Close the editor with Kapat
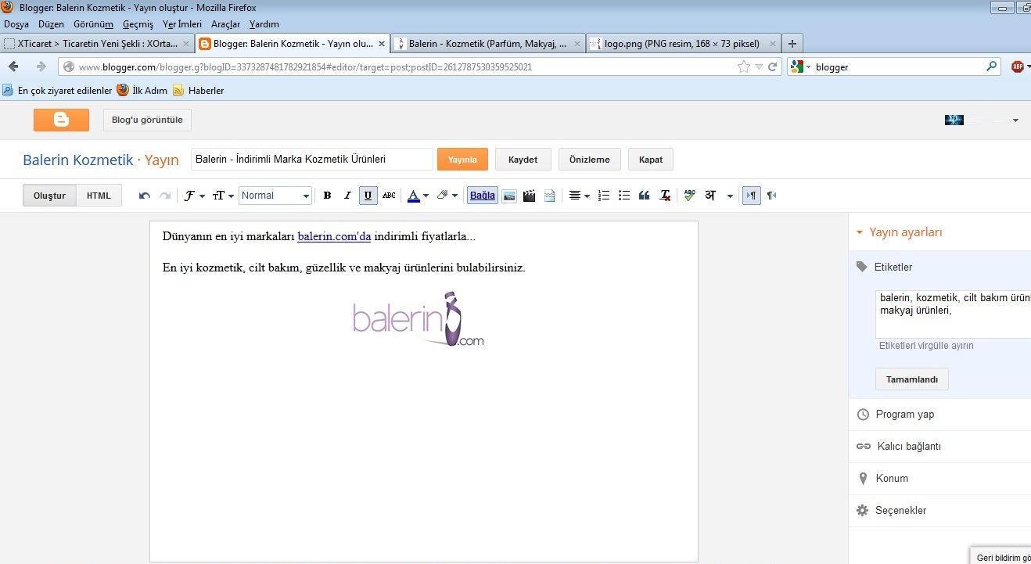The height and width of the screenshot is (564, 1031). pos(651,159)
